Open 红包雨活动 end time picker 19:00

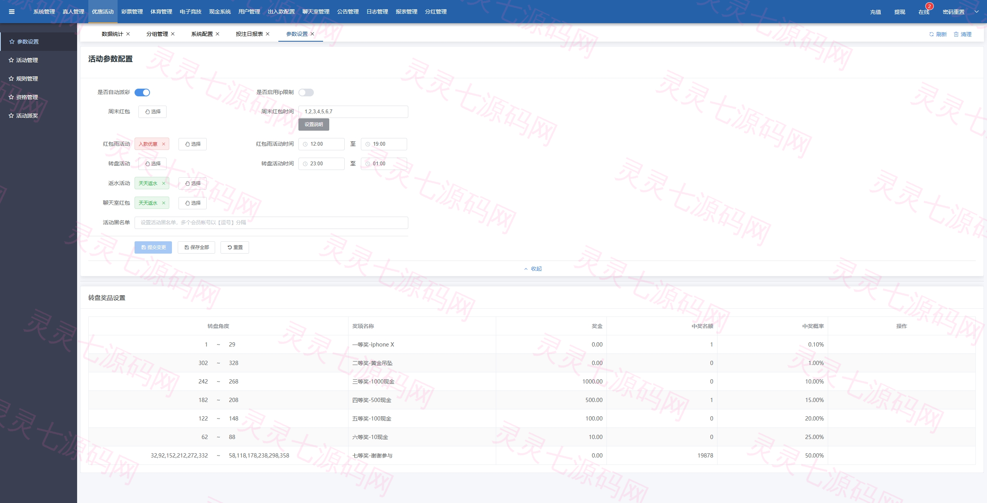point(384,144)
